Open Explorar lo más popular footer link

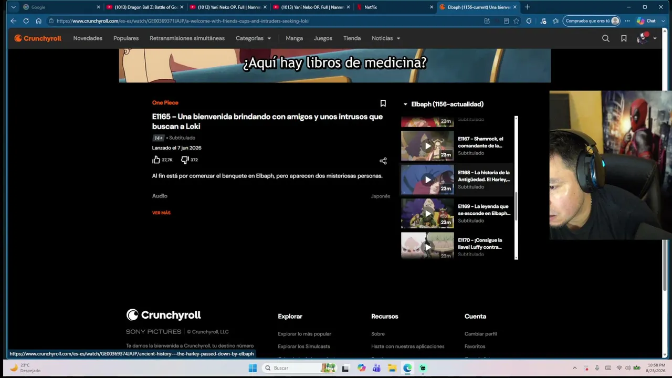304,334
